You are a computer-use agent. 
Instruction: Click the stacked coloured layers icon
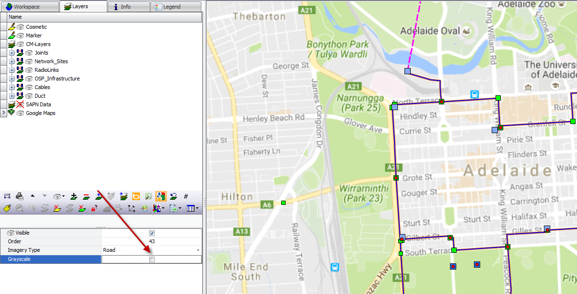pos(144,208)
